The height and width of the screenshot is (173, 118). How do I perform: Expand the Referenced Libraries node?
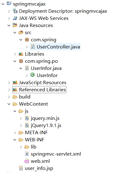(9, 90)
